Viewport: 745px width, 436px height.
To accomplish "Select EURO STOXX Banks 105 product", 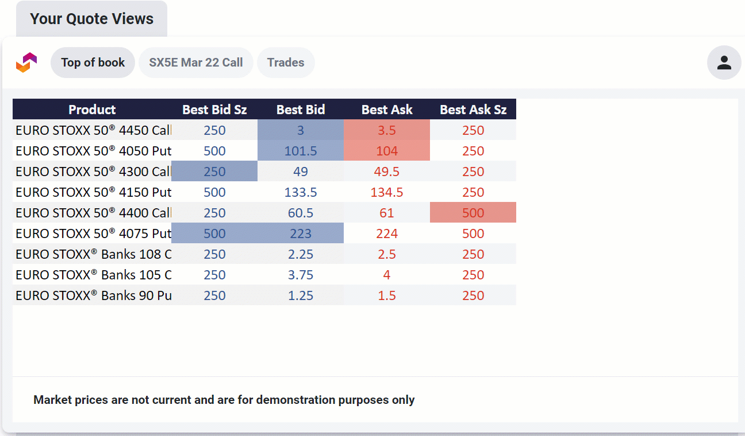I will pos(92,275).
